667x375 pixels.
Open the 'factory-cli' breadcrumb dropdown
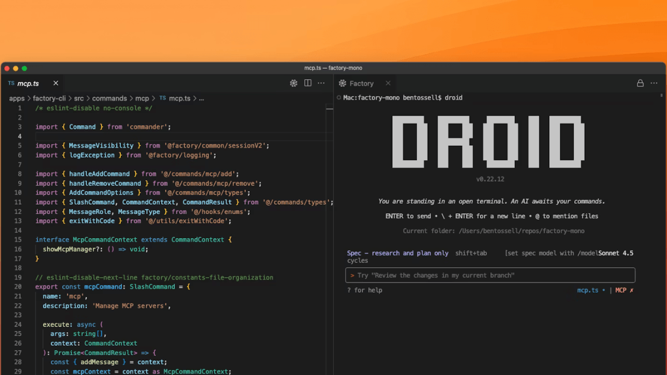(49, 98)
